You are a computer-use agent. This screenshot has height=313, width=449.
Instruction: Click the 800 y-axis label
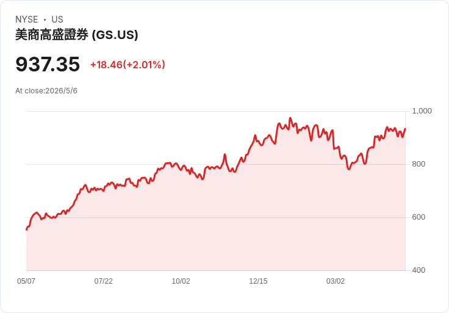(418, 164)
